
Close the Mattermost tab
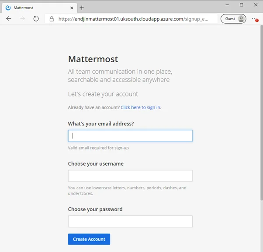[x=72, y=8]
